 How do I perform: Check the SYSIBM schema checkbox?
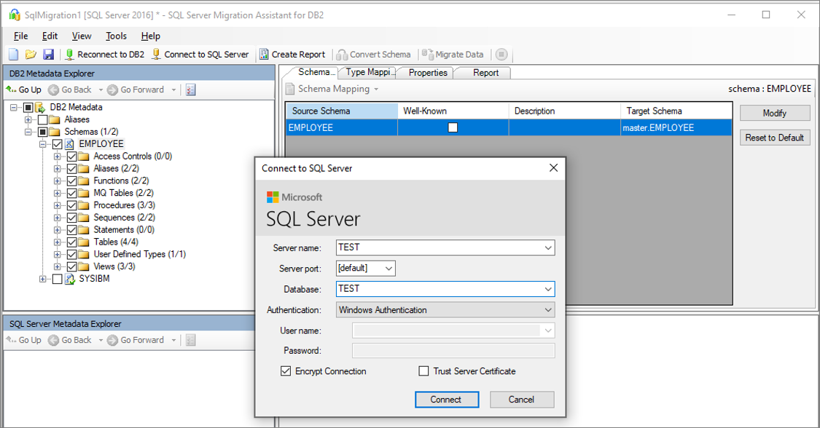click(58, 279)
